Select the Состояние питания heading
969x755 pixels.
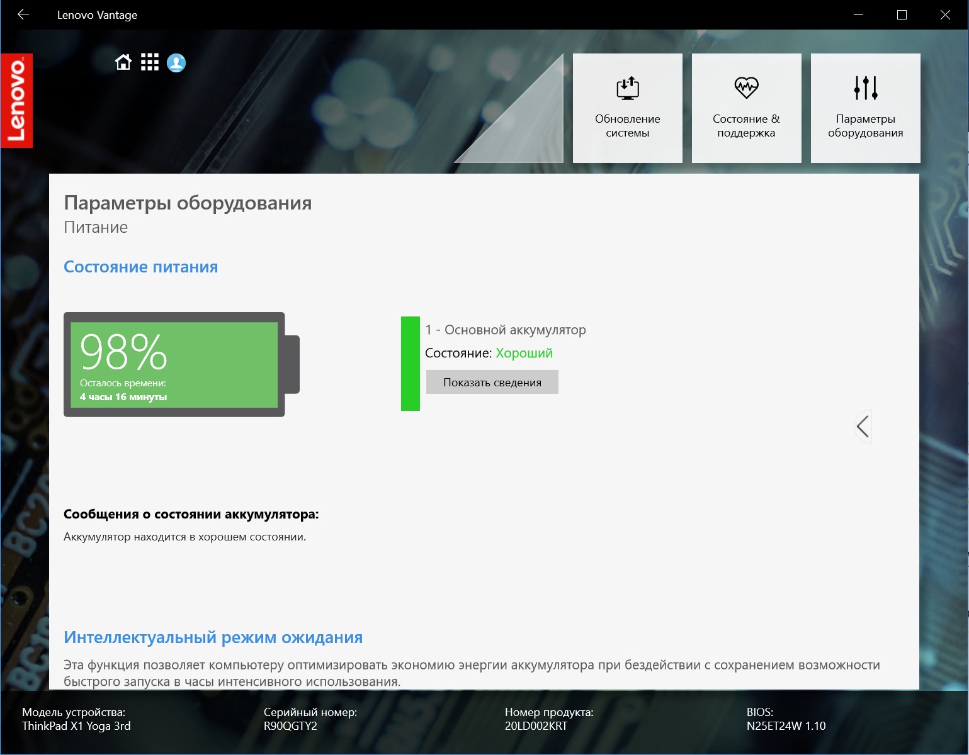click(141, 267)
